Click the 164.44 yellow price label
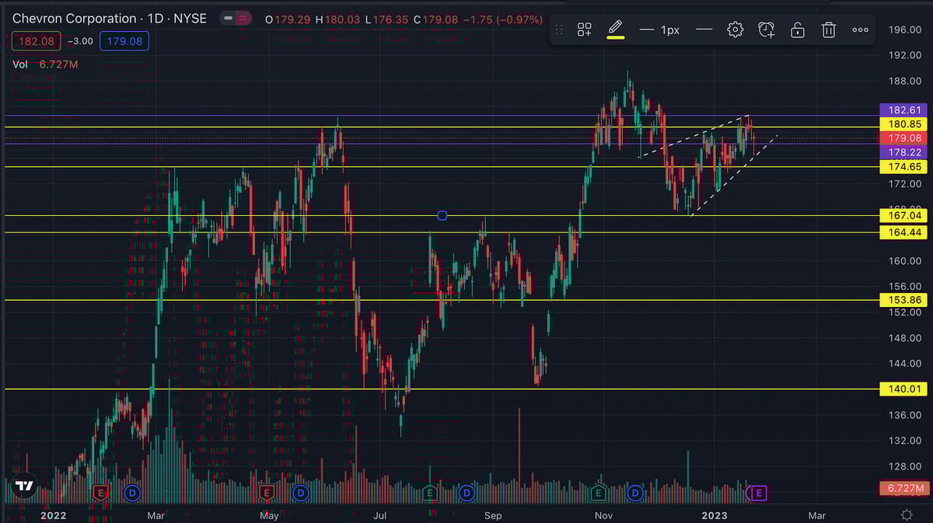The height and width of the screenshot is (523, 933). click(x=903, y=232)
